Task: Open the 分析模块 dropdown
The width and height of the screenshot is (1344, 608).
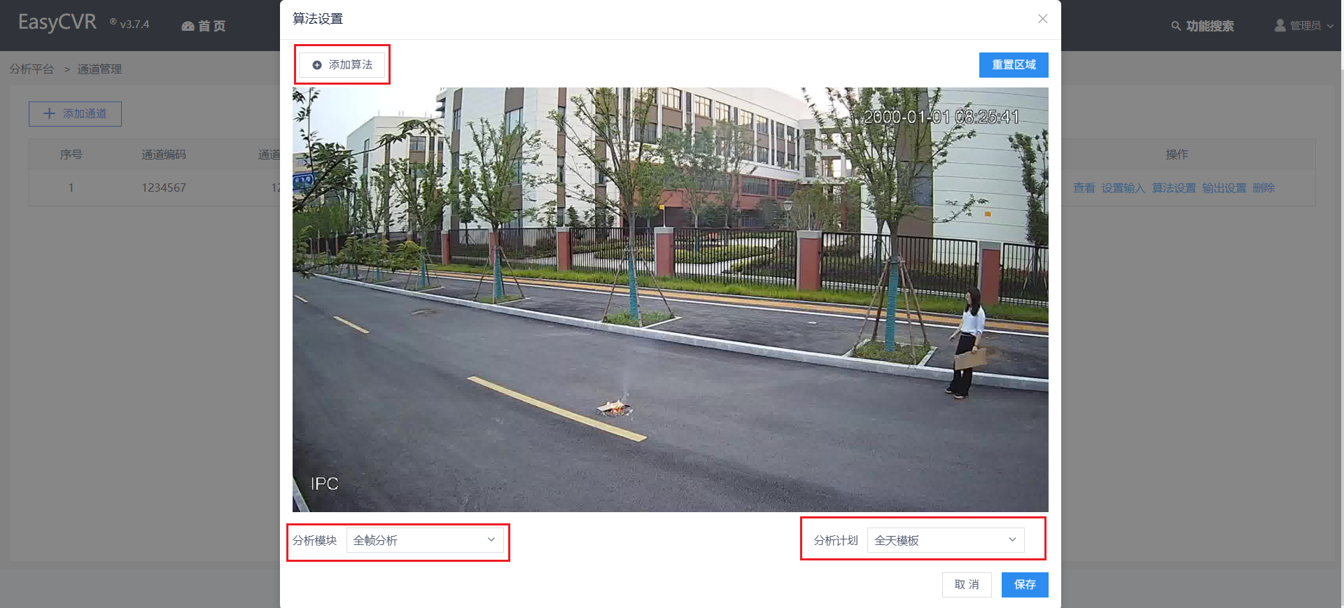Action: [425, 540]
